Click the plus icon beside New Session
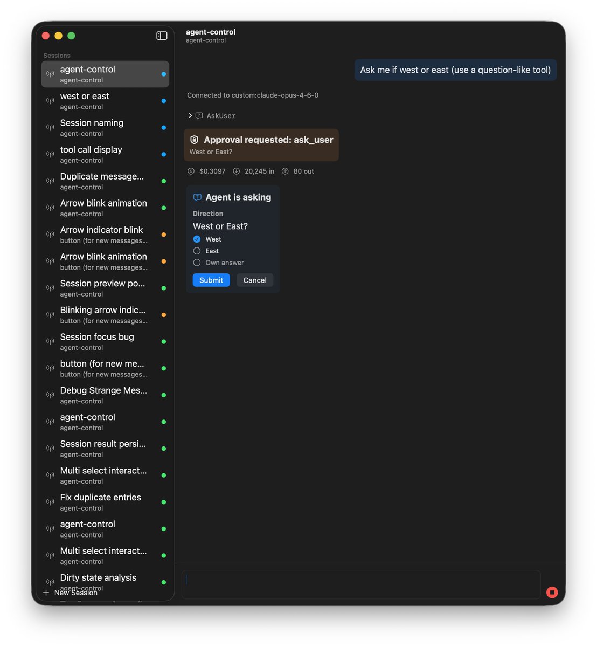597x647 pixels. [46, 593]
